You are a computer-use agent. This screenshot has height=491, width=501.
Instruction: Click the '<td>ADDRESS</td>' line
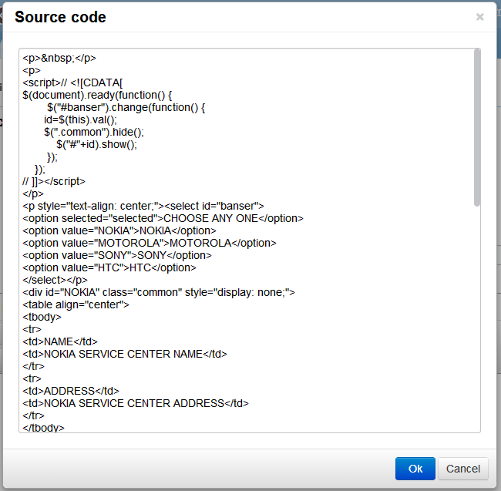[x=71, y=391]
